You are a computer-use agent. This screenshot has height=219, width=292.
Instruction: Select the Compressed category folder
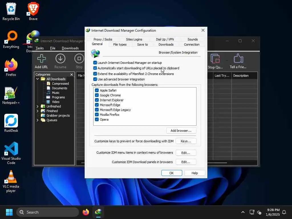(x=60, y=84)
